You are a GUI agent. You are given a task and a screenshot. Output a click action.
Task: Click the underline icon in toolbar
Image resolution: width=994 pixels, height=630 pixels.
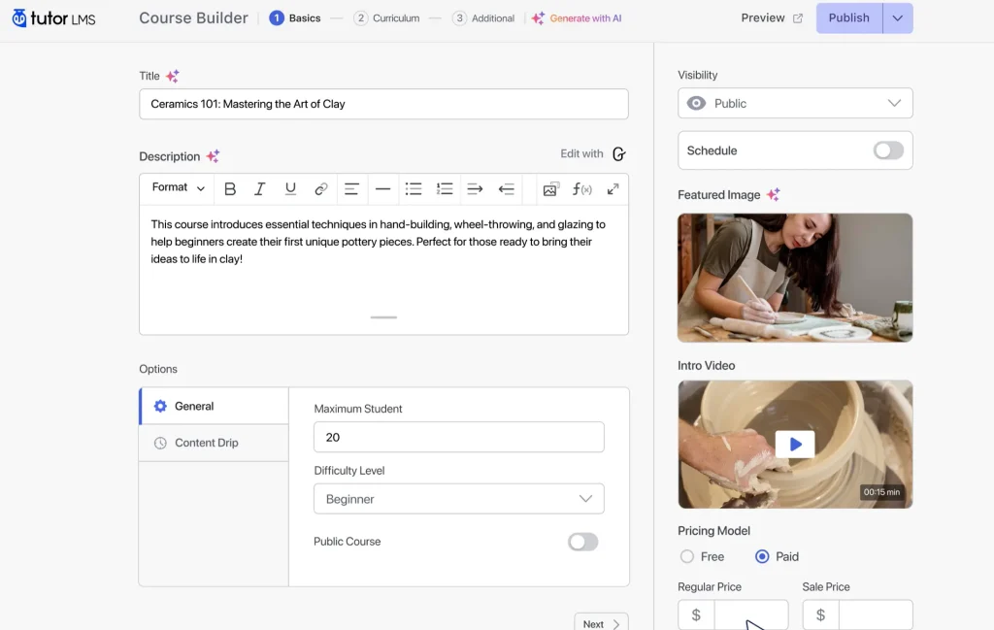pos(290,189)
